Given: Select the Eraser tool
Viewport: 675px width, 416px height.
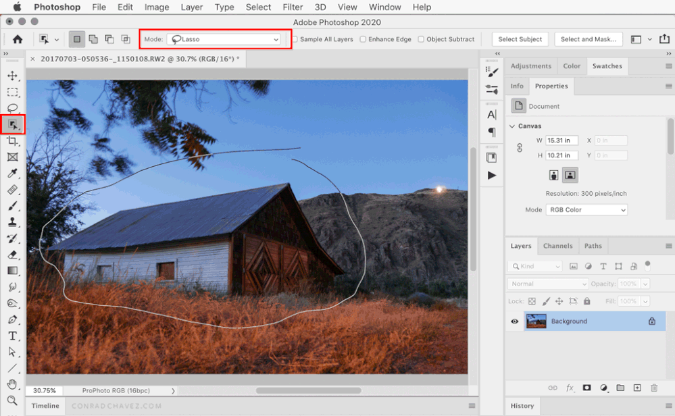Looking at the screenshot, I should [x=12, y=255].
